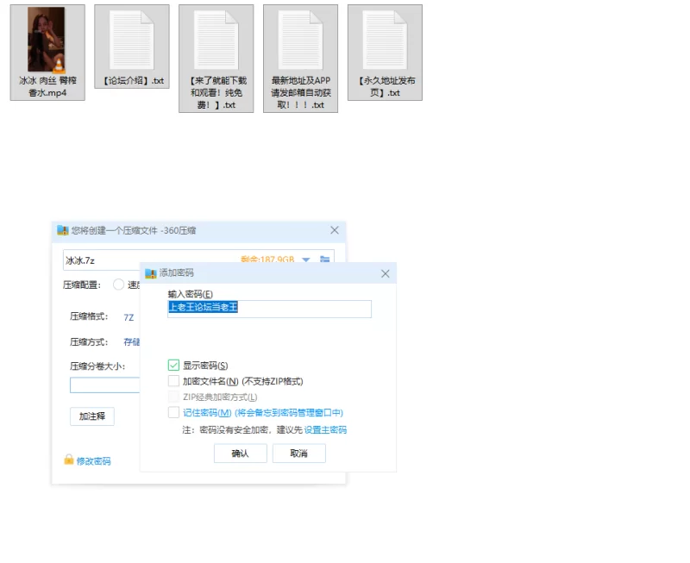Image resolution: width=690 pixels, height=563 pixels.
Task: Click the lock icon beside 修改密码
Action: tap(69, 460)
